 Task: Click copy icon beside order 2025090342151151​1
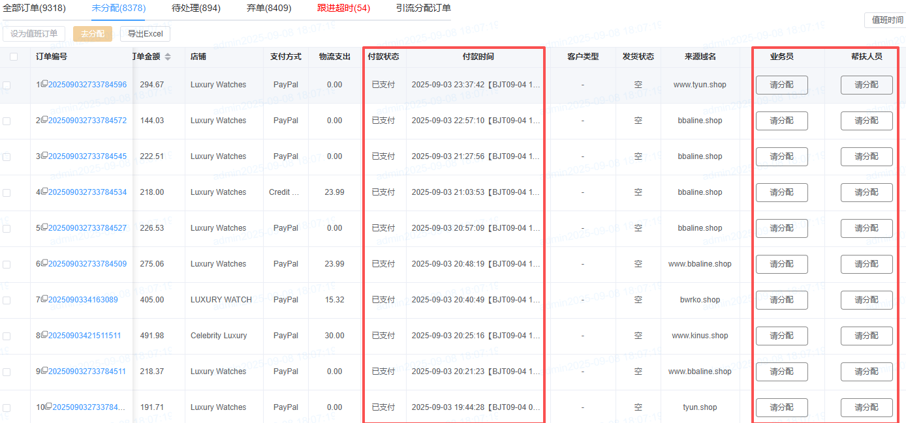[x=45, y=335]
